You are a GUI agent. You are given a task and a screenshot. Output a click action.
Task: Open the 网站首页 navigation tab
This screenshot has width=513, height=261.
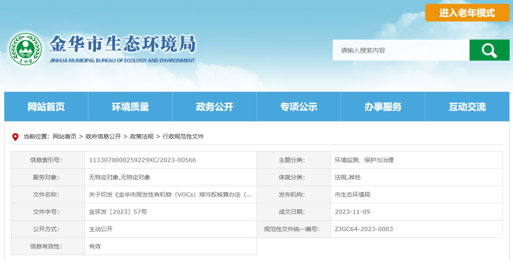[x=46, y=107]
